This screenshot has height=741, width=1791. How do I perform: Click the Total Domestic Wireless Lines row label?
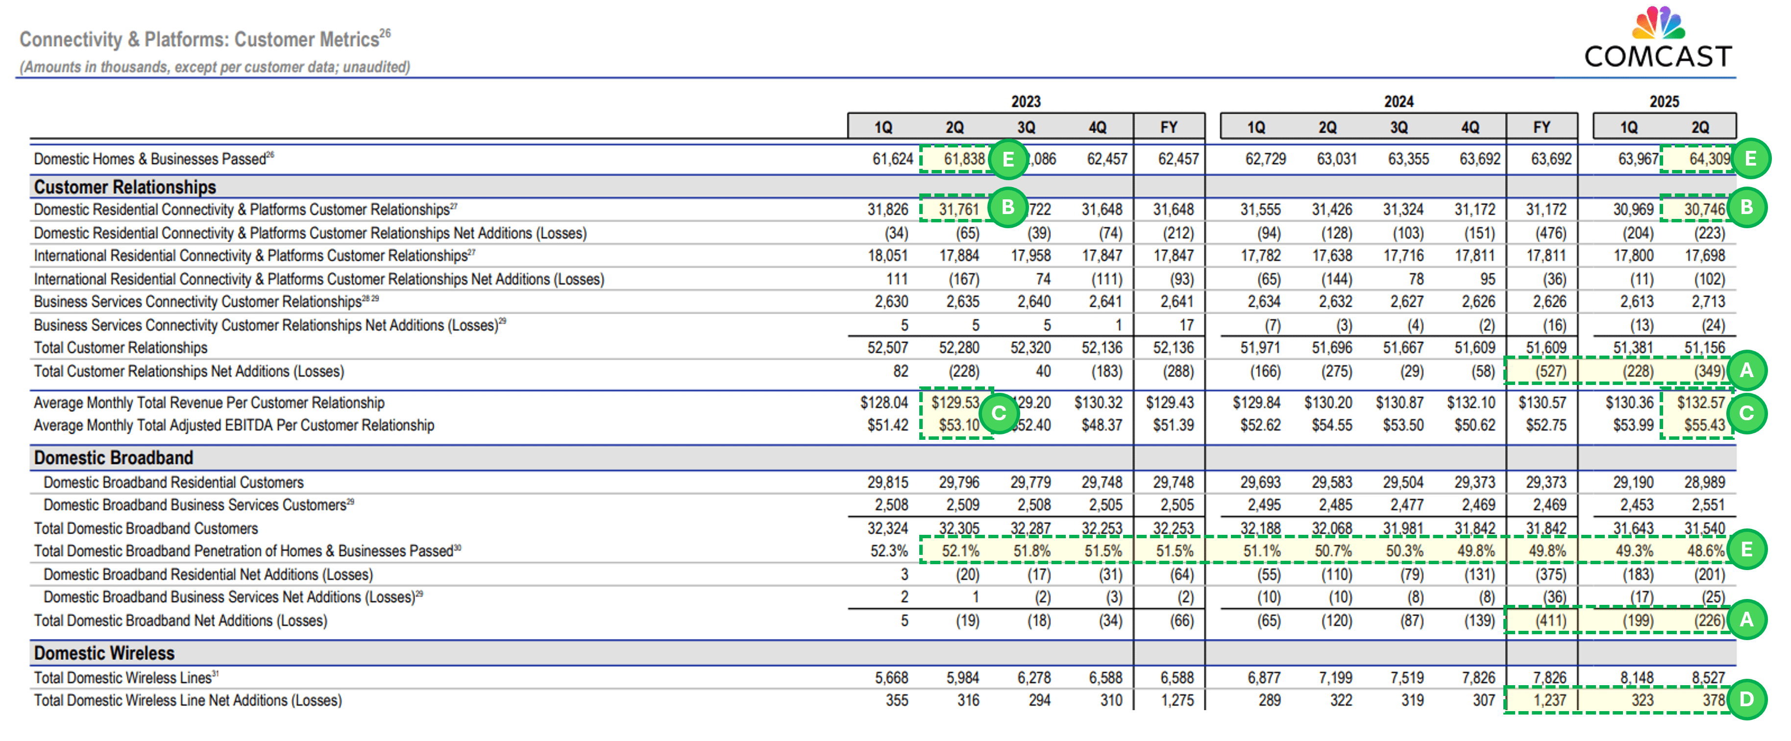(x=120, y=677)
